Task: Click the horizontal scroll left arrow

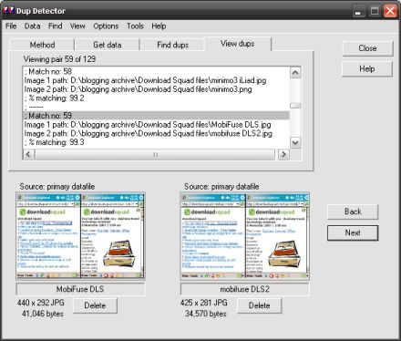Action: [x=28, y=154]
